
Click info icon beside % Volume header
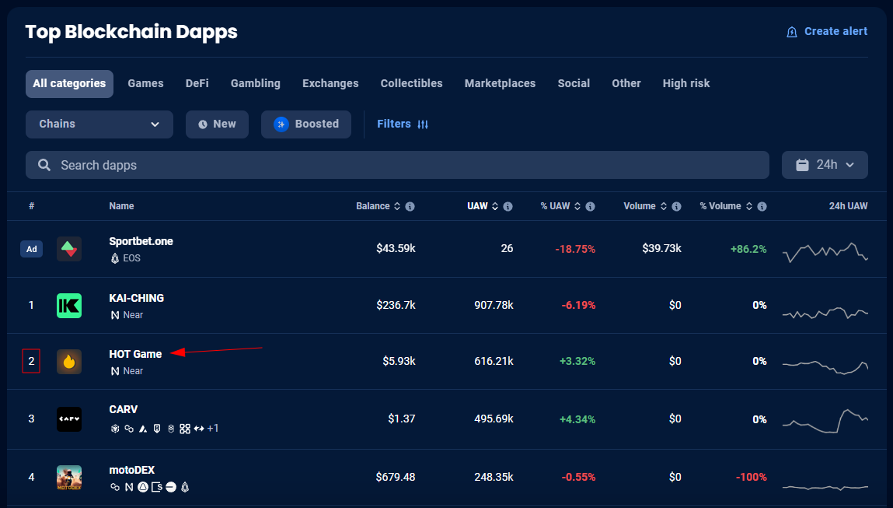[762, 206]
